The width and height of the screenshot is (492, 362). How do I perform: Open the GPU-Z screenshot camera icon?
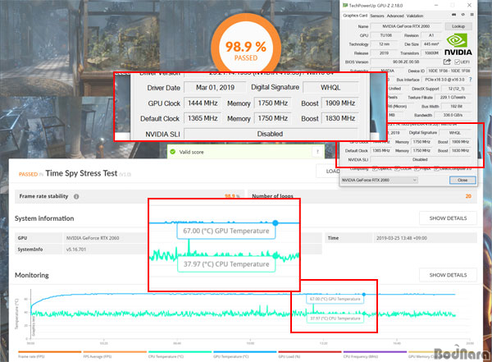coord(453,15)
